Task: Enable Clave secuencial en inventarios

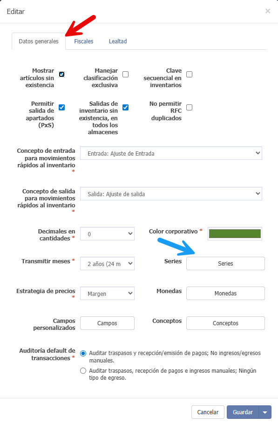Action: click(x=189, y=74)
